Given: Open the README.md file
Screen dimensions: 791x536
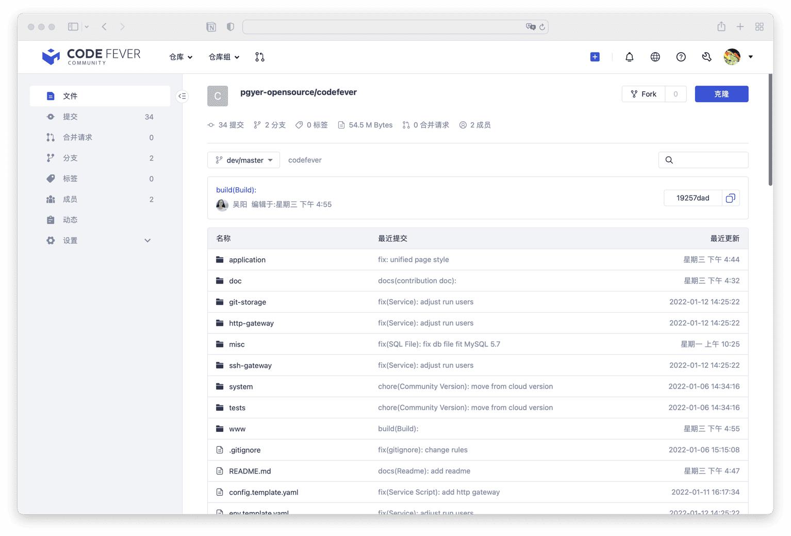Looking at the screenshot, I should coord(250,471).
